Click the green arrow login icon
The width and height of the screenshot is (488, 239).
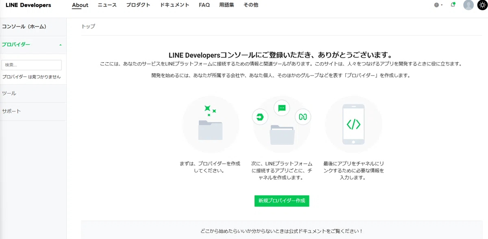pyautogui.click(x=260, y=117)
